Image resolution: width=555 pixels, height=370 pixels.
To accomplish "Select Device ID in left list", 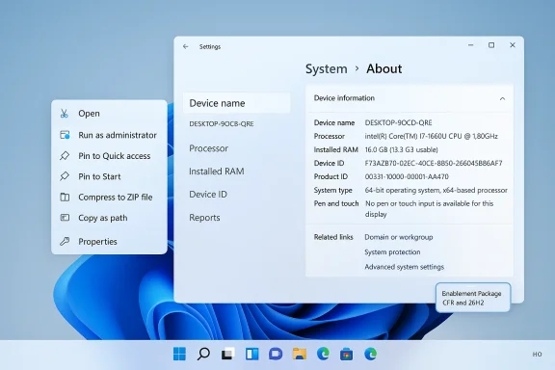I will [208, 195].
